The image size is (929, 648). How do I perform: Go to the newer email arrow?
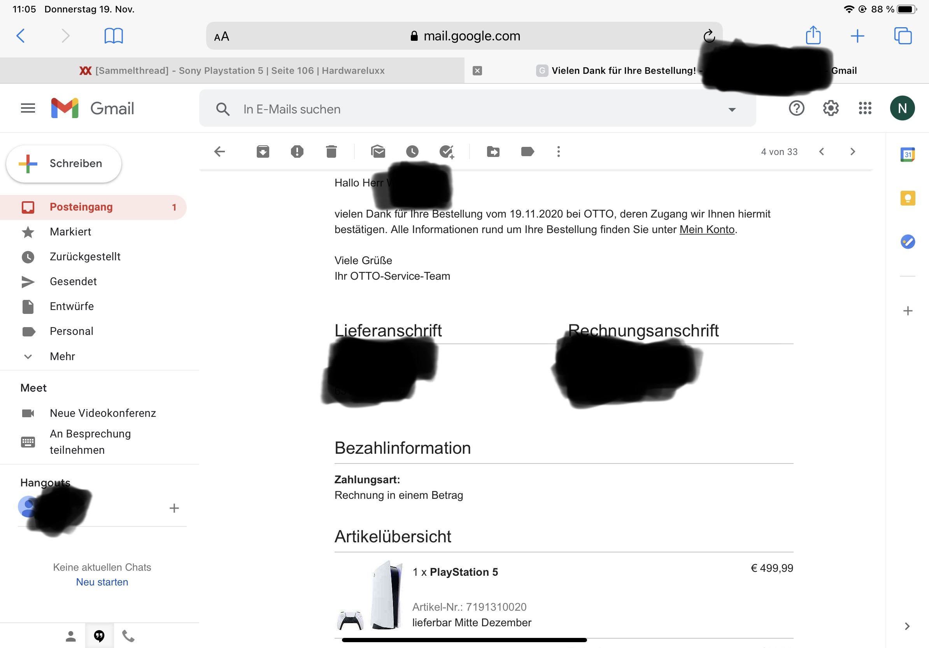(x=821, y=152)
